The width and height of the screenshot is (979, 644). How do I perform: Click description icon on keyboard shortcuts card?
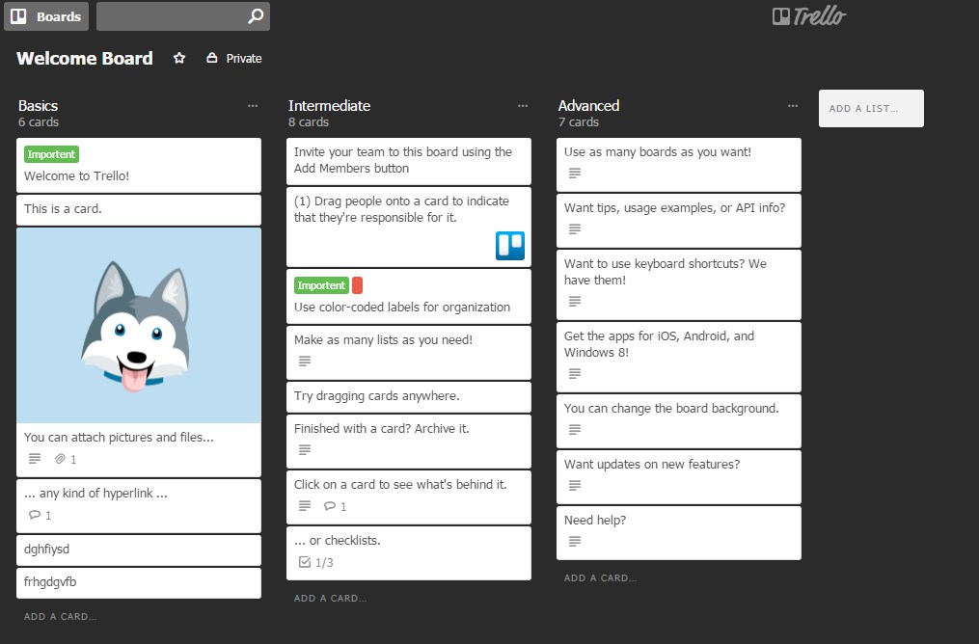tap(575, 302)
